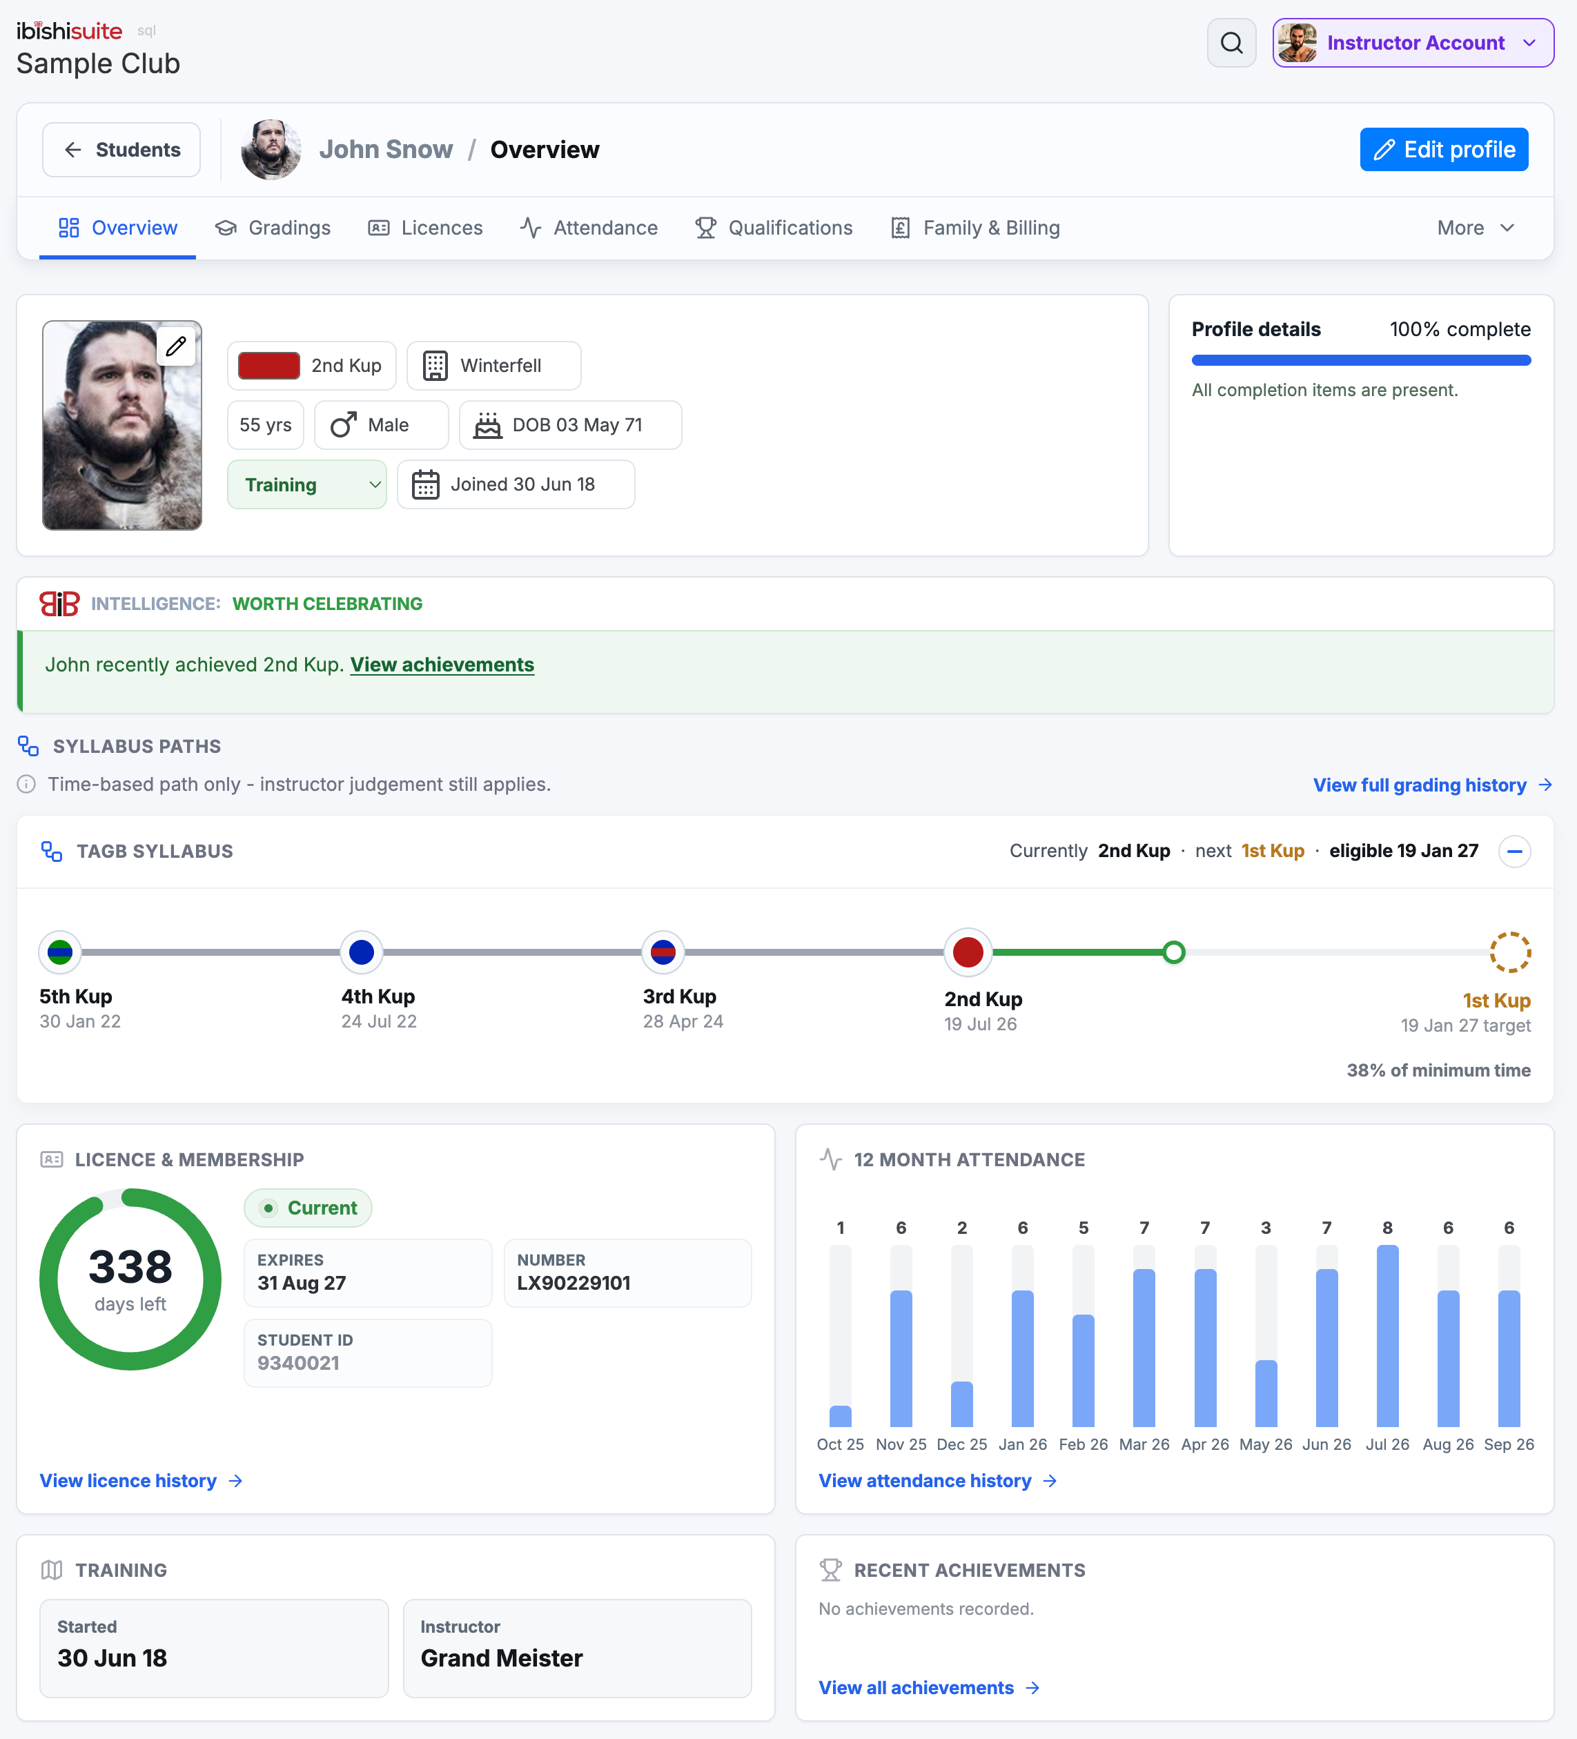
Task: Click the 338 days left ring
Action: tap(130, 1279)
